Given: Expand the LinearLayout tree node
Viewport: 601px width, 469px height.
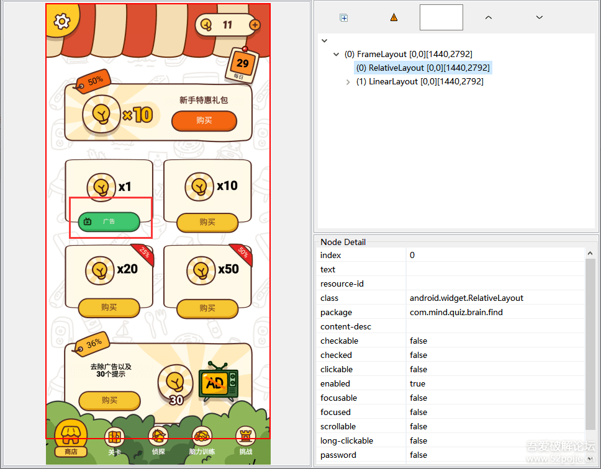Looking at the screenshot, I should (348, 82).
